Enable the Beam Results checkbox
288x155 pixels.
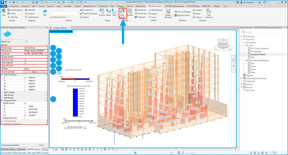2,92
